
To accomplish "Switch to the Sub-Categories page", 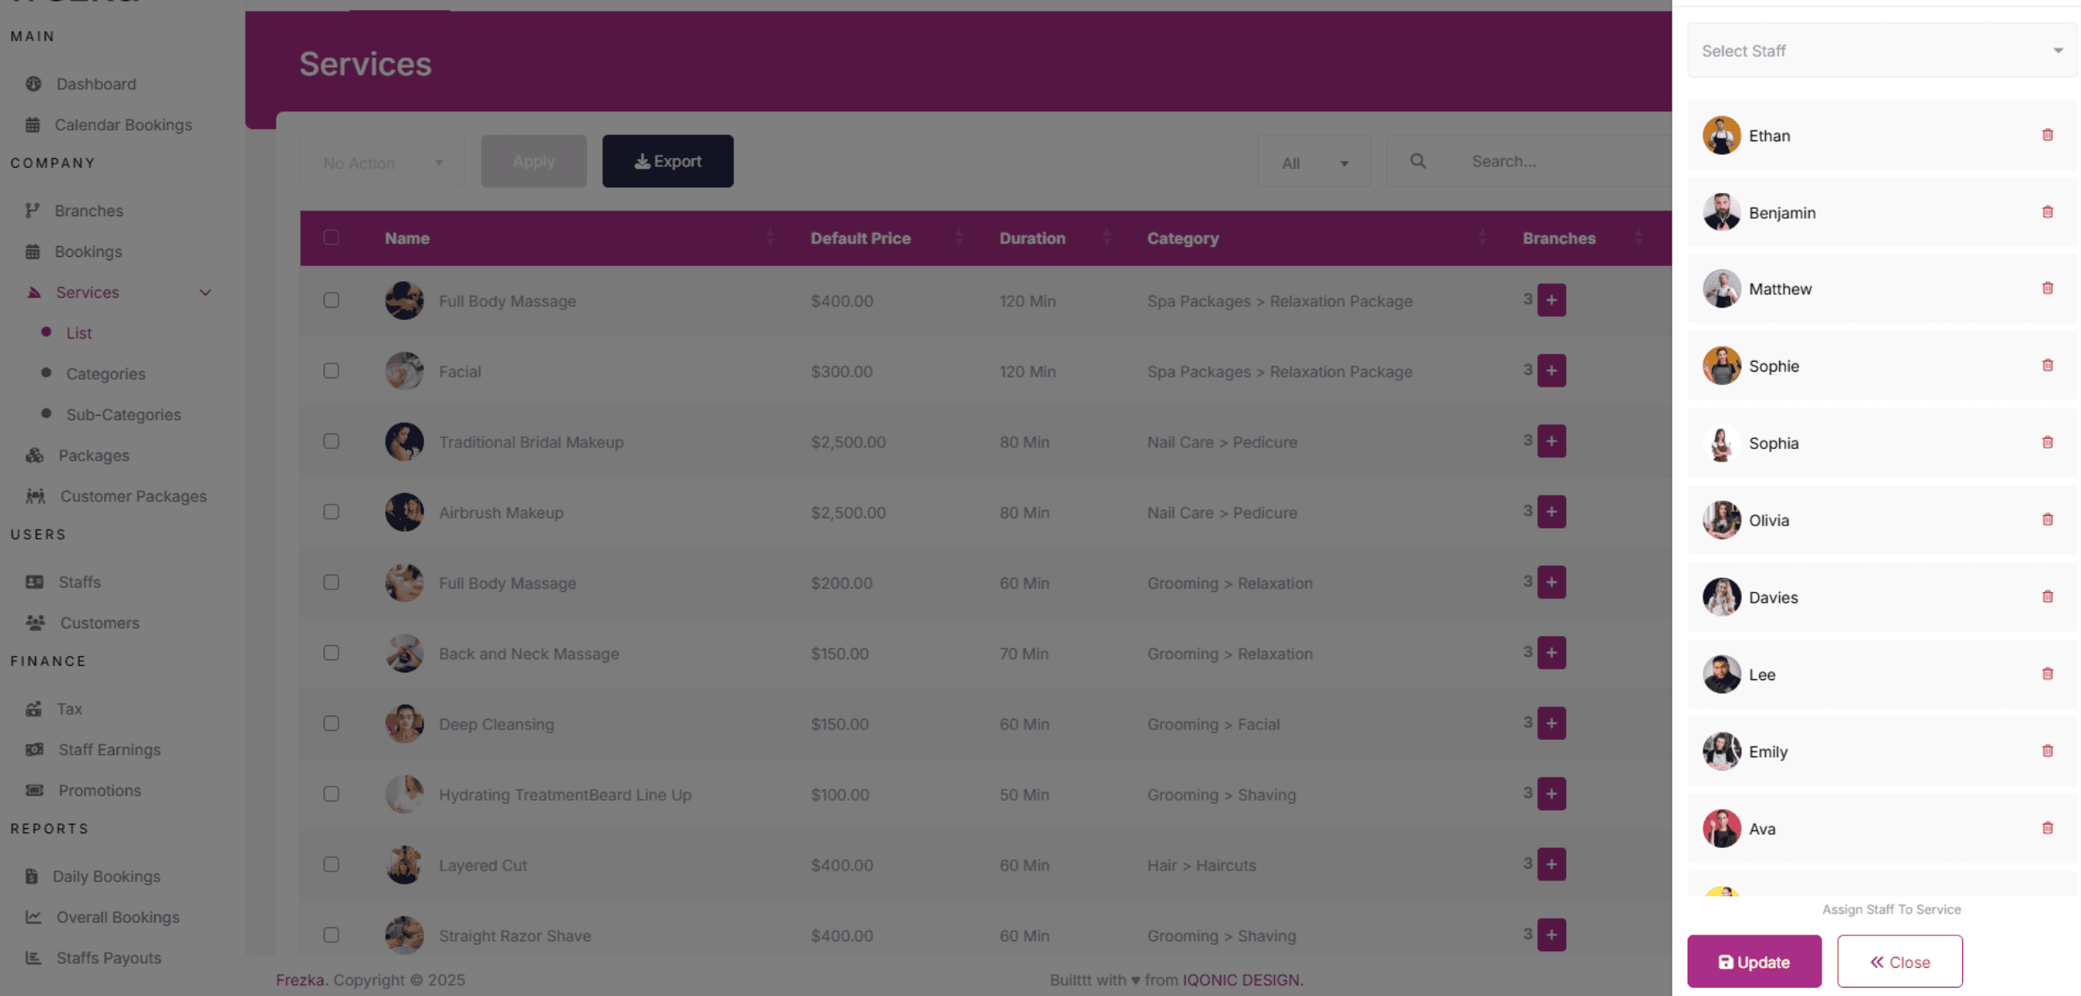I will (x=123, y=414).
